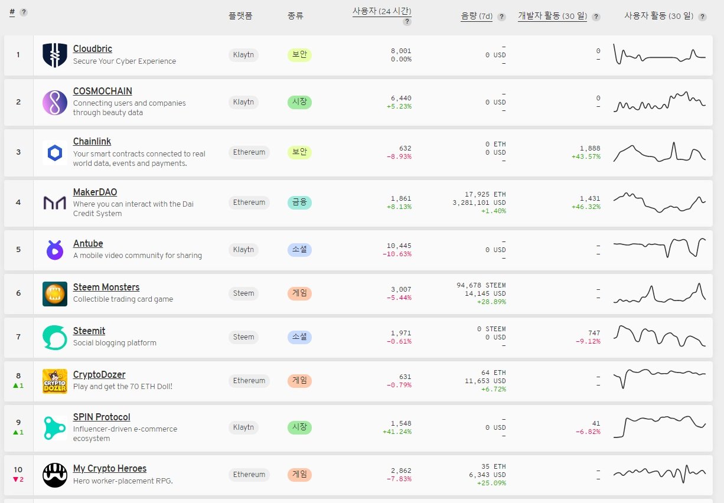Viewport: 724px width, 503px height.
Task: Click the Antube play-button logo
Action: (x=55, y=250)
